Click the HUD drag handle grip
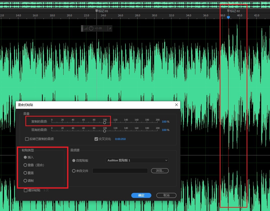Viewport: 270px width, 211px height. [82, 28]
